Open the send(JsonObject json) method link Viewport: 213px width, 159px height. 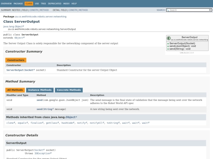click(39, 100)
